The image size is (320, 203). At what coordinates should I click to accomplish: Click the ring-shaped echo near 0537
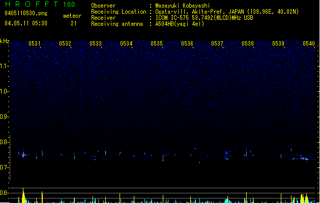pyautogui.click(x=227, y=155)
